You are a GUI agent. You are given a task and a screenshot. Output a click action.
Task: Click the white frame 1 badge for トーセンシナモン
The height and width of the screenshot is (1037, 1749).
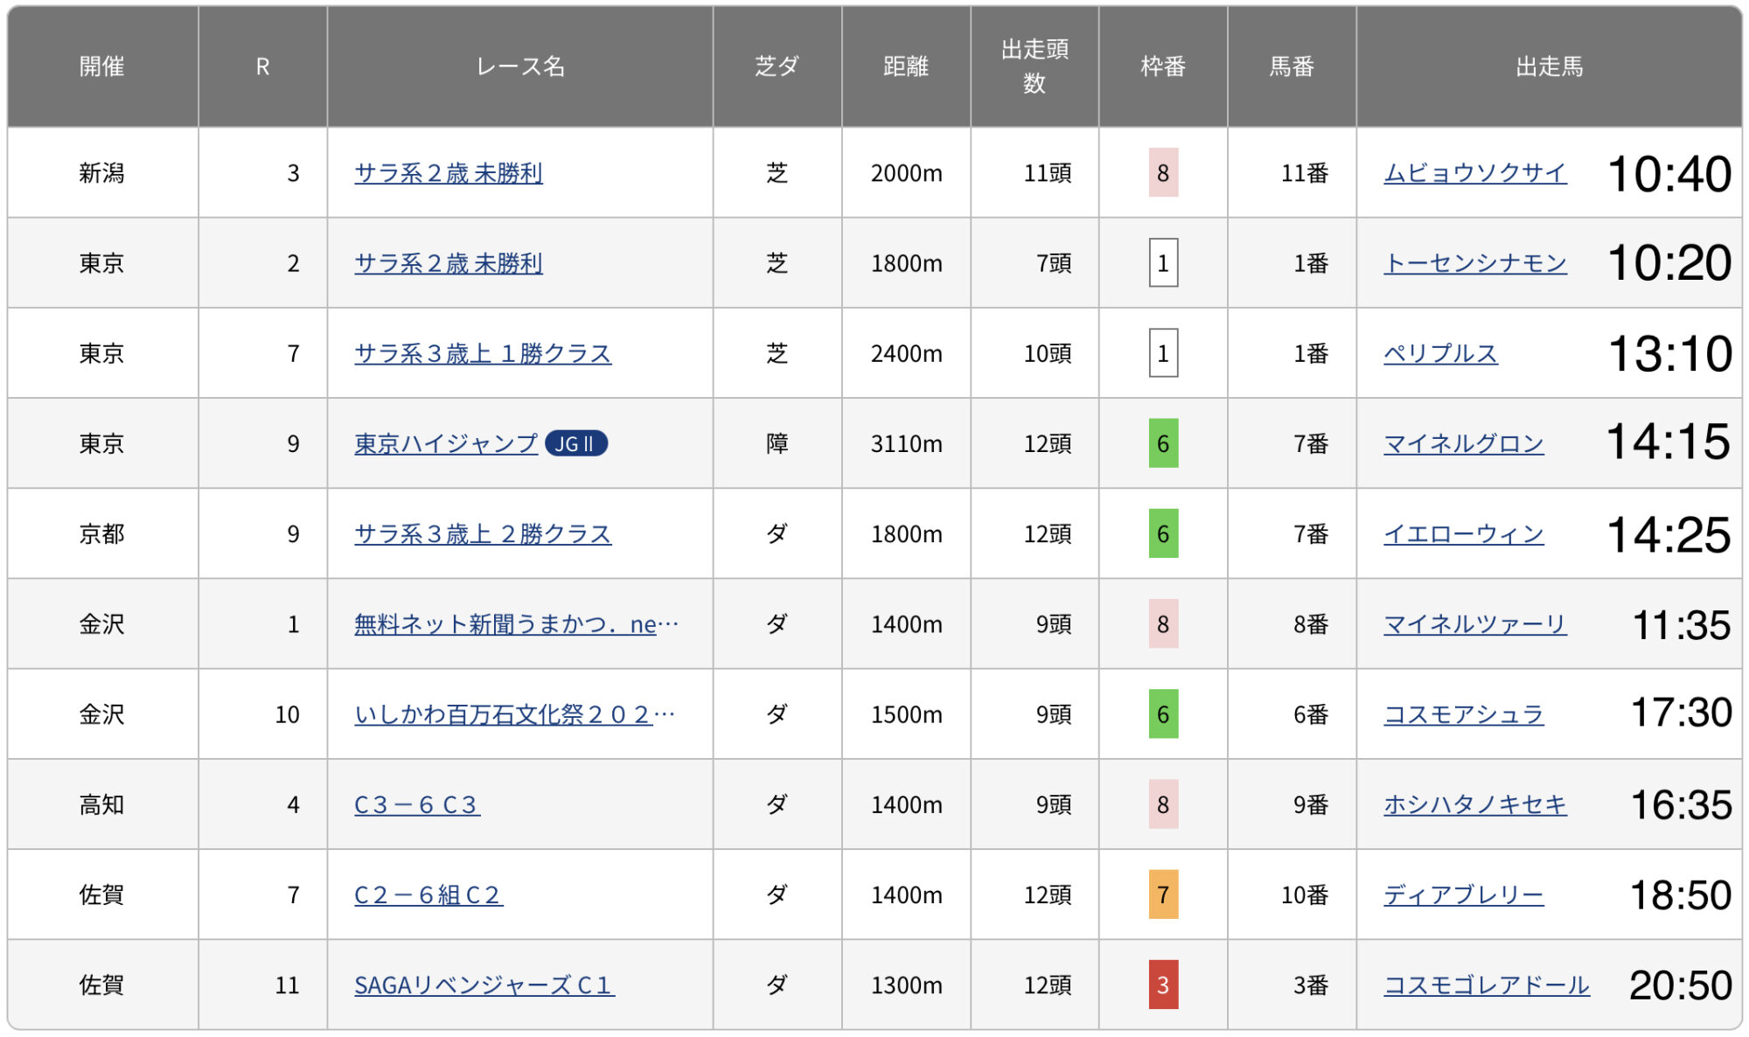coord(1162,263)
